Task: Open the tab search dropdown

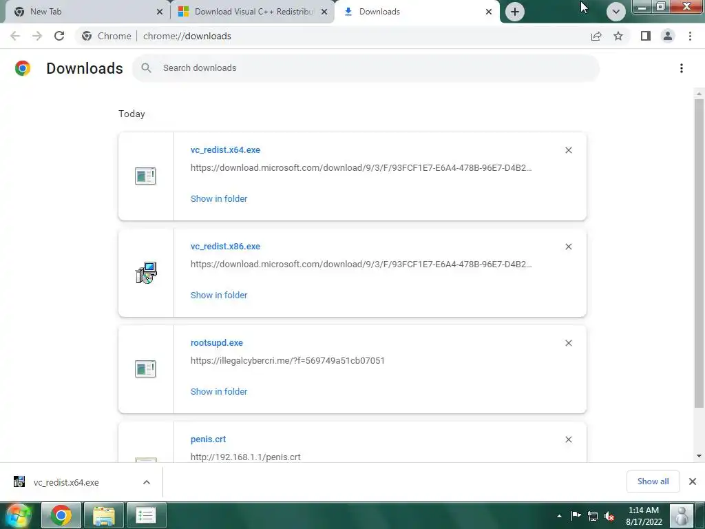Action: (616, 12)
